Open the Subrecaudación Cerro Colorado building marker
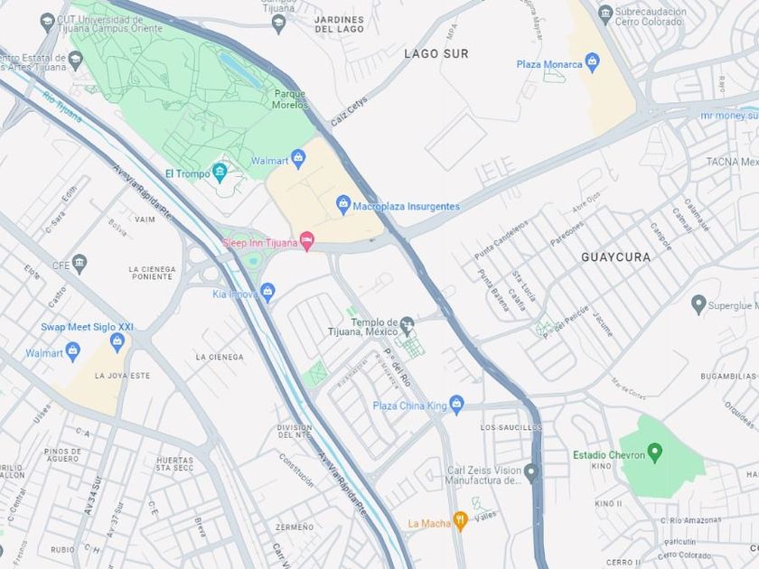This screenshot has height=569, width=759. [605, 14]
